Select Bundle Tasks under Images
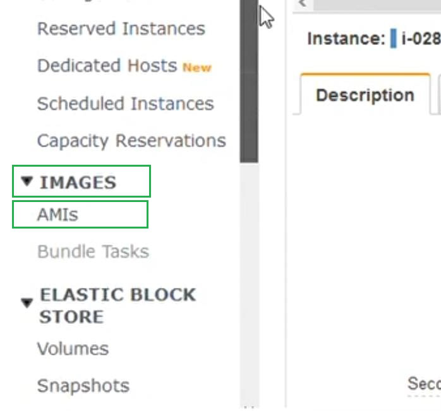441x411 pixels. point(93,251)
